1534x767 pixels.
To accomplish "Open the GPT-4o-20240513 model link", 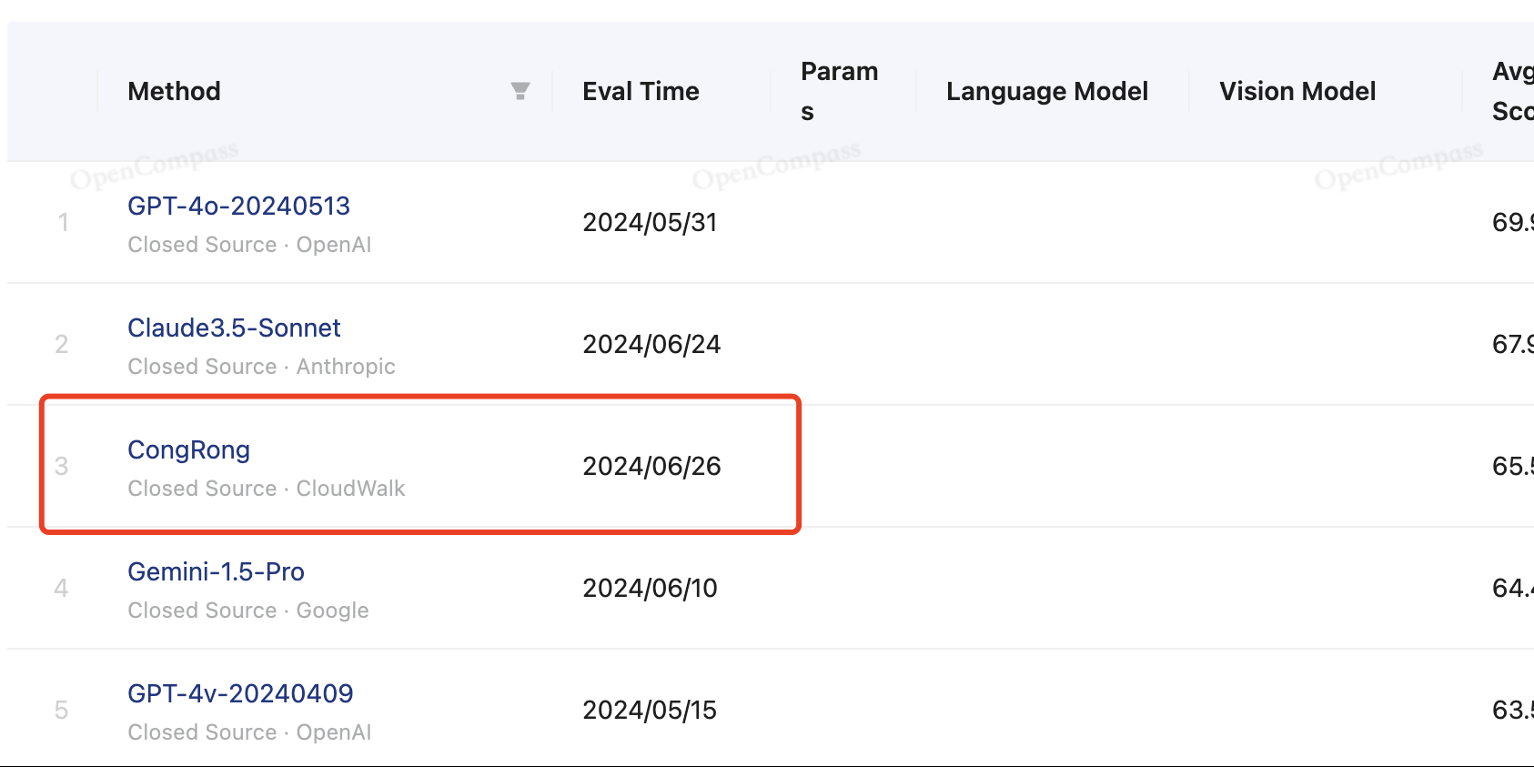I will [x=238, y=207].
